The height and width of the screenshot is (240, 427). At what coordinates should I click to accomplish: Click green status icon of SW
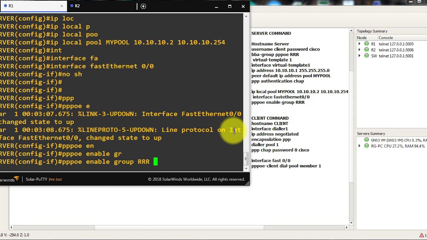click(367, 56)
